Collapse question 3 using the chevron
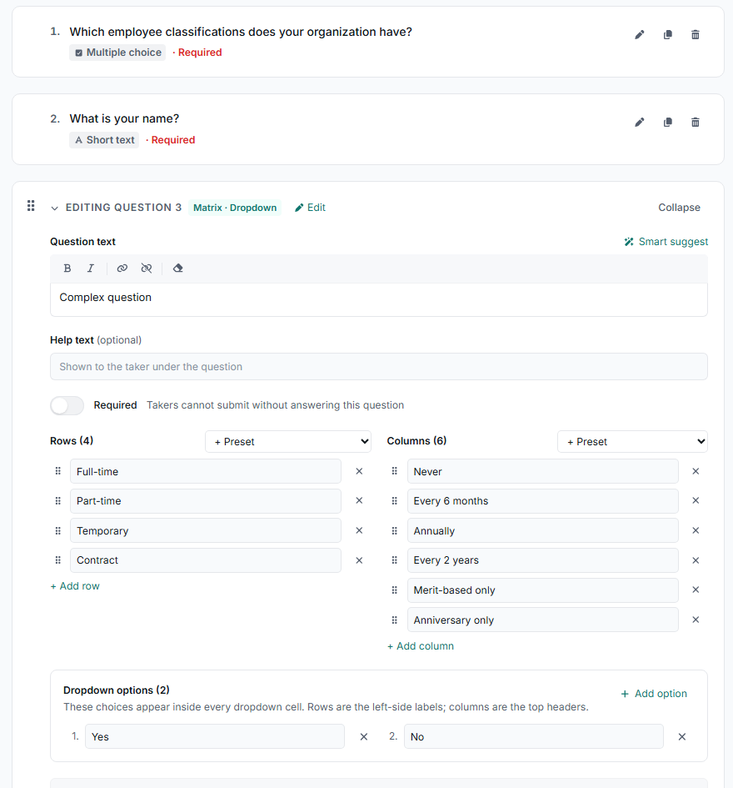 pos(54,208)
